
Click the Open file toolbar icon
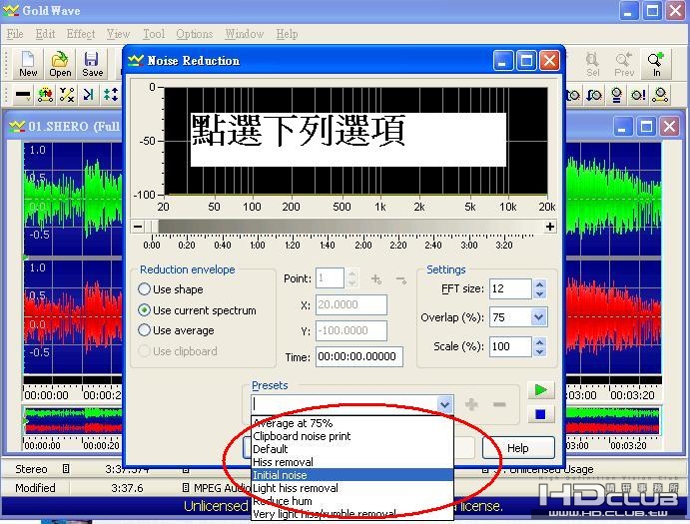[60, 64]
